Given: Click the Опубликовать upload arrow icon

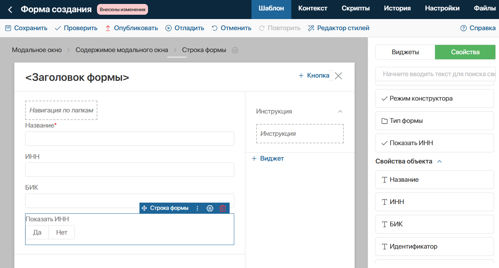Looking at the screenshot, I should pyautogui.click(x=108, y=28).
